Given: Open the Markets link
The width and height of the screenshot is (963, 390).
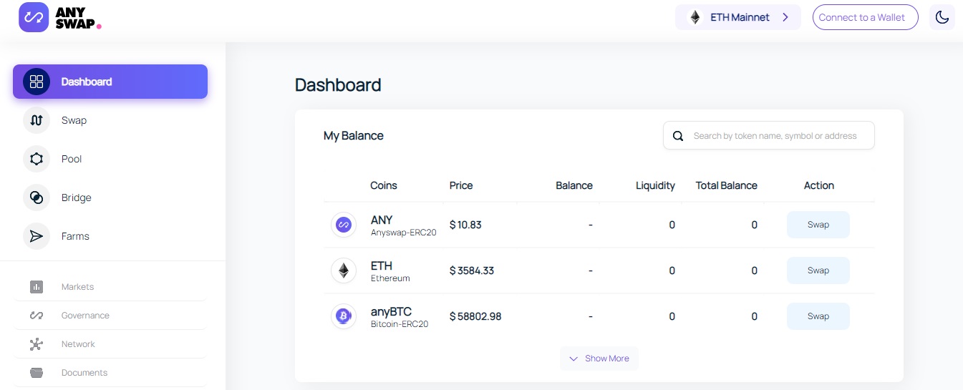Looking at the screenshot, I should pyautogui.click(x=77, y=287).
